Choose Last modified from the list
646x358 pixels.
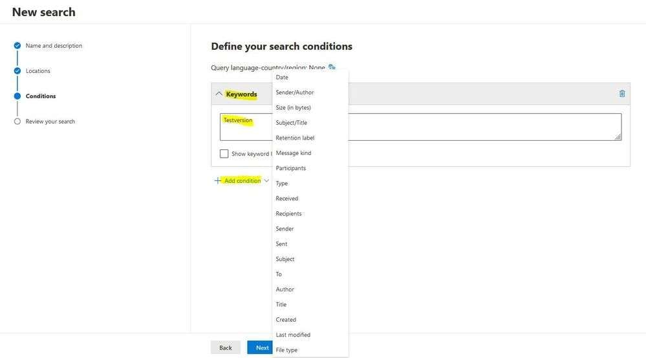(x=293, y=335)
